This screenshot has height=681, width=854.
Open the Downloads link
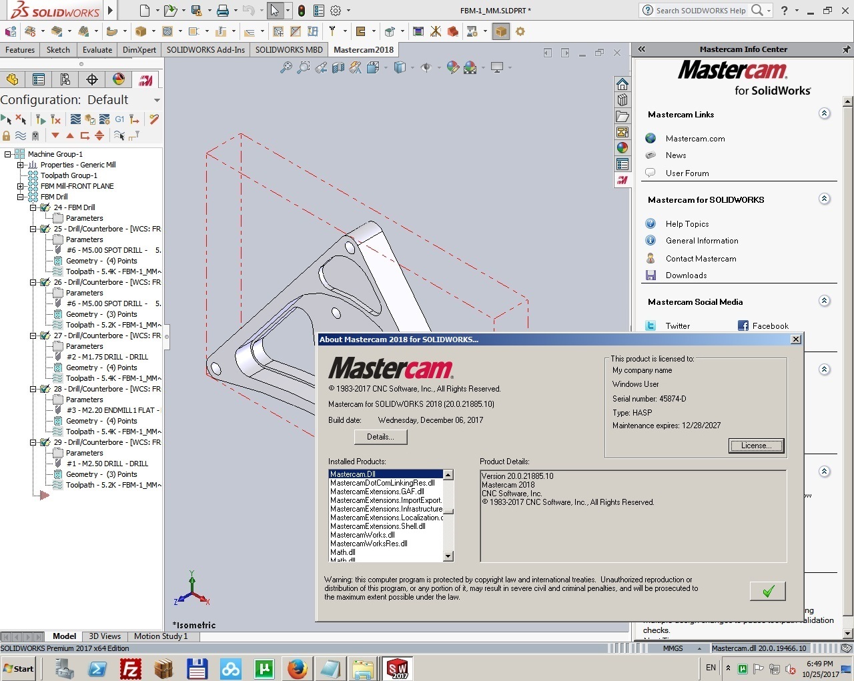(x=686, y=275)
